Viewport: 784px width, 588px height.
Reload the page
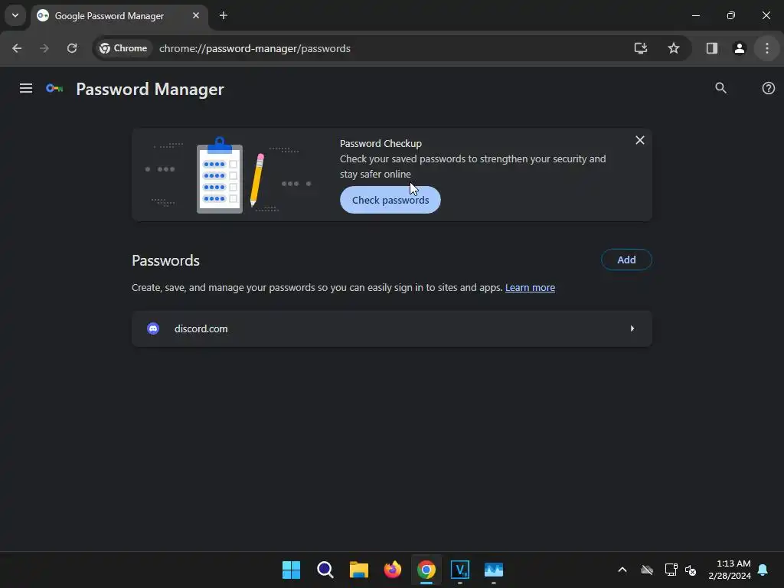pyautogui.click(x=72, y=48)
